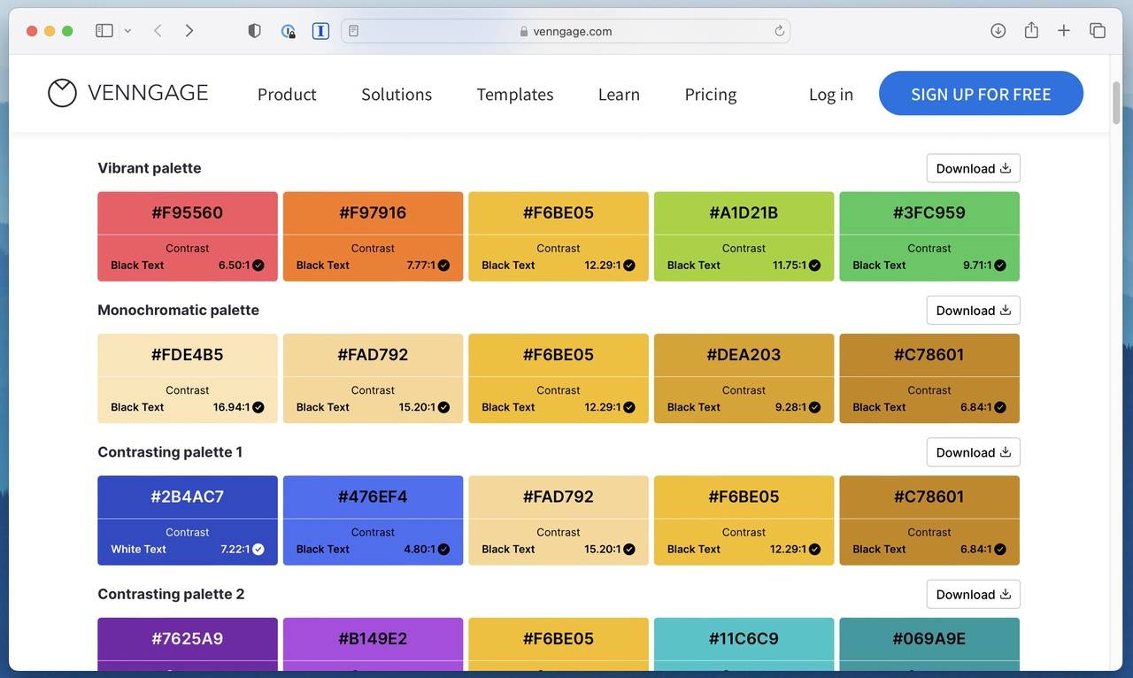Viewport: 1133px width, 678px height.
Task: Open the sidebar options dropdown chevron
Action: 127,31
